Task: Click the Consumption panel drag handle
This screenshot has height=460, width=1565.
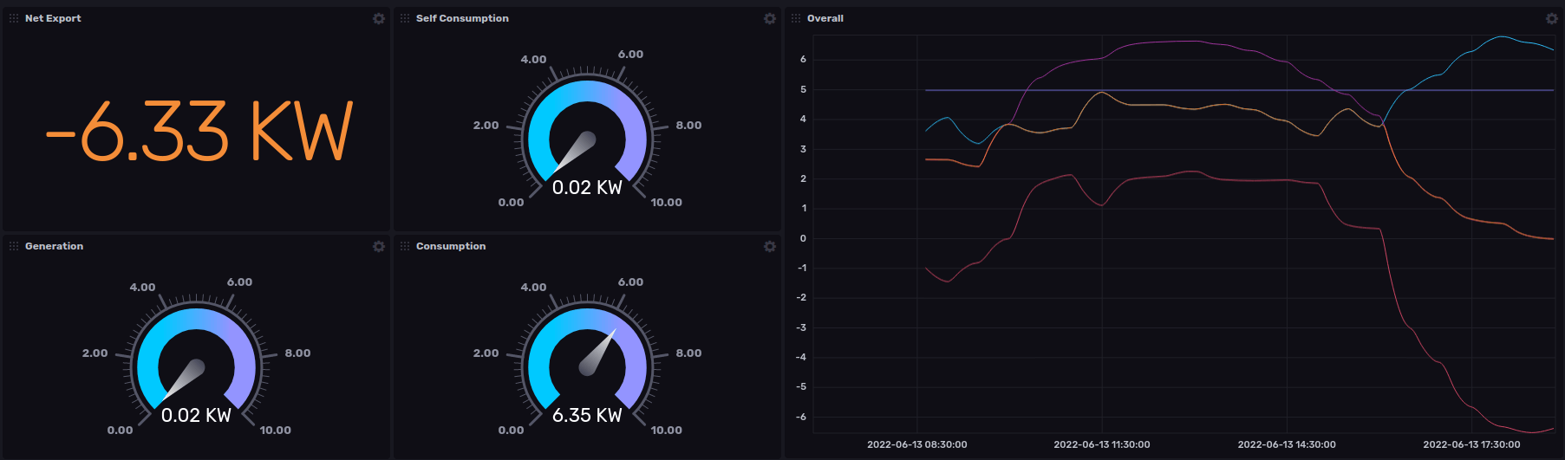Action: [x=405, y=246]
